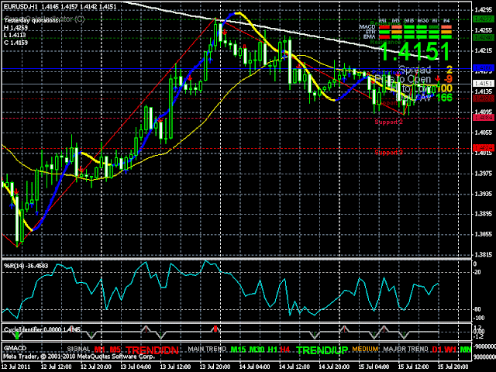The height and width of the screenshot is (372, 496).
Task: Click the red Support 3 price tag on axis
Action: point(483,148)
